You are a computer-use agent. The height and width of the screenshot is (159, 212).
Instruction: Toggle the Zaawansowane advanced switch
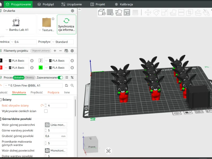point(60,78)
